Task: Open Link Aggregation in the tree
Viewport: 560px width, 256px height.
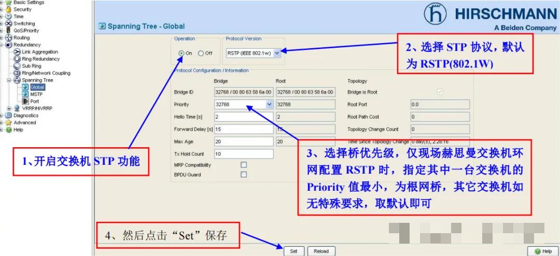Action: [39, 52]
